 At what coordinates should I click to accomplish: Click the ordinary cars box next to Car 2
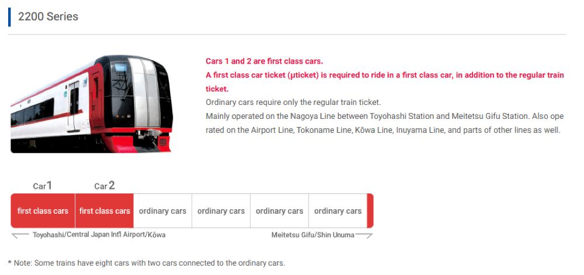click(x=162, y=211)
